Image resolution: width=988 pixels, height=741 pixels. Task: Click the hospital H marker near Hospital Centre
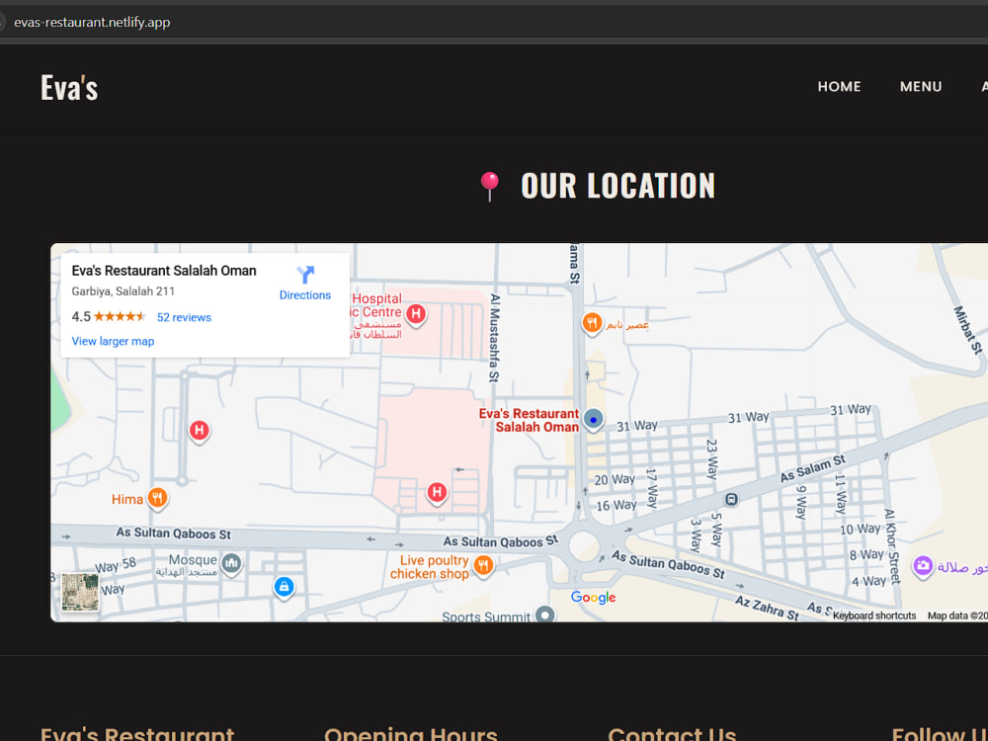[416, 314]
